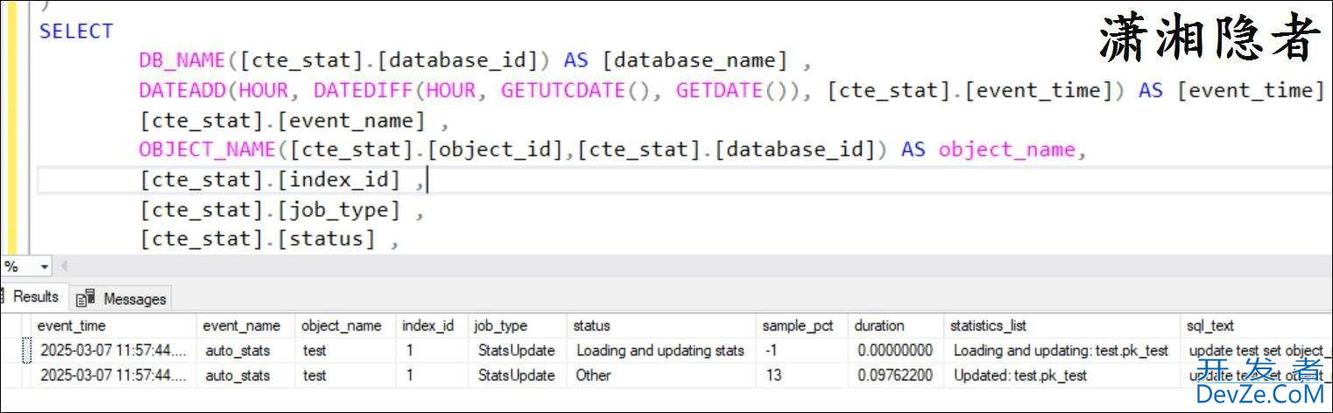Click the Messages tab icon

tap(85, 299)
